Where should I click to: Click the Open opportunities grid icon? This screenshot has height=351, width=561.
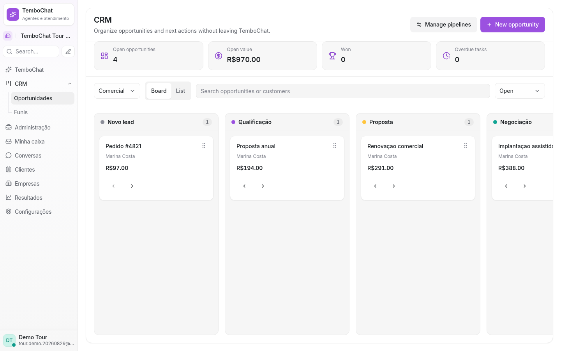coord(104,56)
